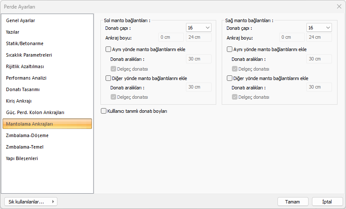Enable left Aynı yönde manto bağlantılarını ekle

[x=108, y=49]
